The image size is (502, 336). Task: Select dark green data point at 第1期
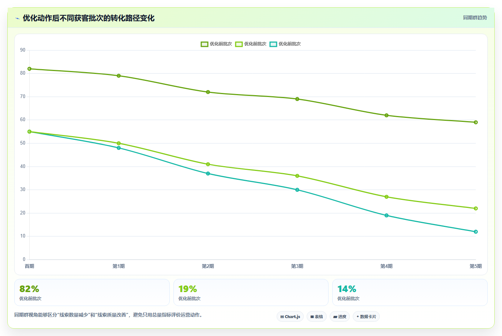(119, 76)
